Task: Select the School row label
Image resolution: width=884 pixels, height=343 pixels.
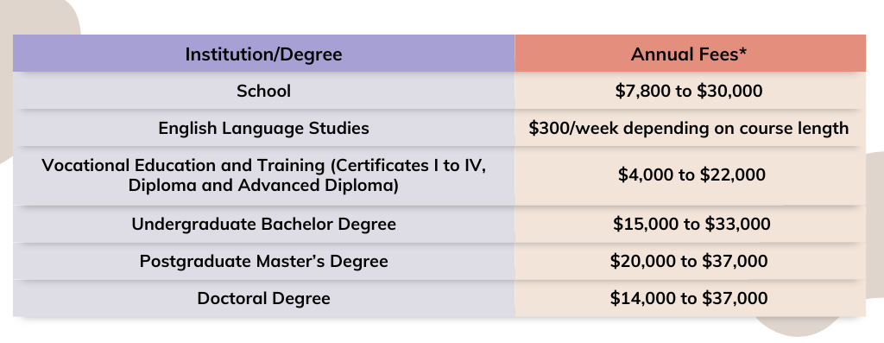Action: (263, 91)
